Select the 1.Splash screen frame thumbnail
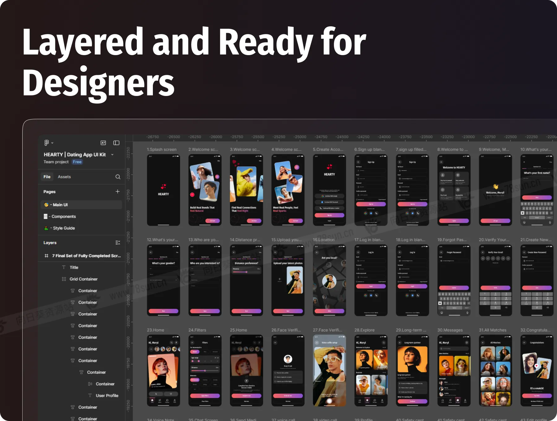 163,190
